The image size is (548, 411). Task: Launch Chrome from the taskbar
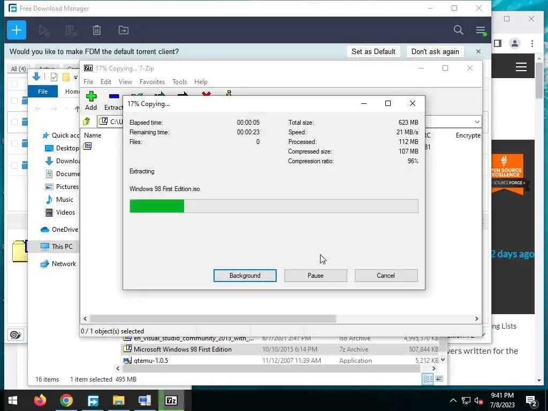pyautogui.click(x=66, y=400)
